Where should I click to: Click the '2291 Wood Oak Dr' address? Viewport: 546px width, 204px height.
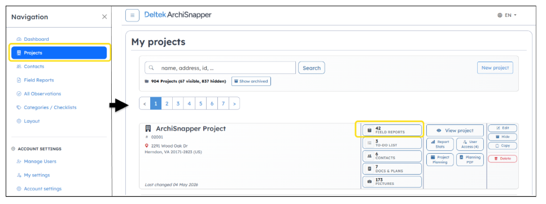click(169, 146)
